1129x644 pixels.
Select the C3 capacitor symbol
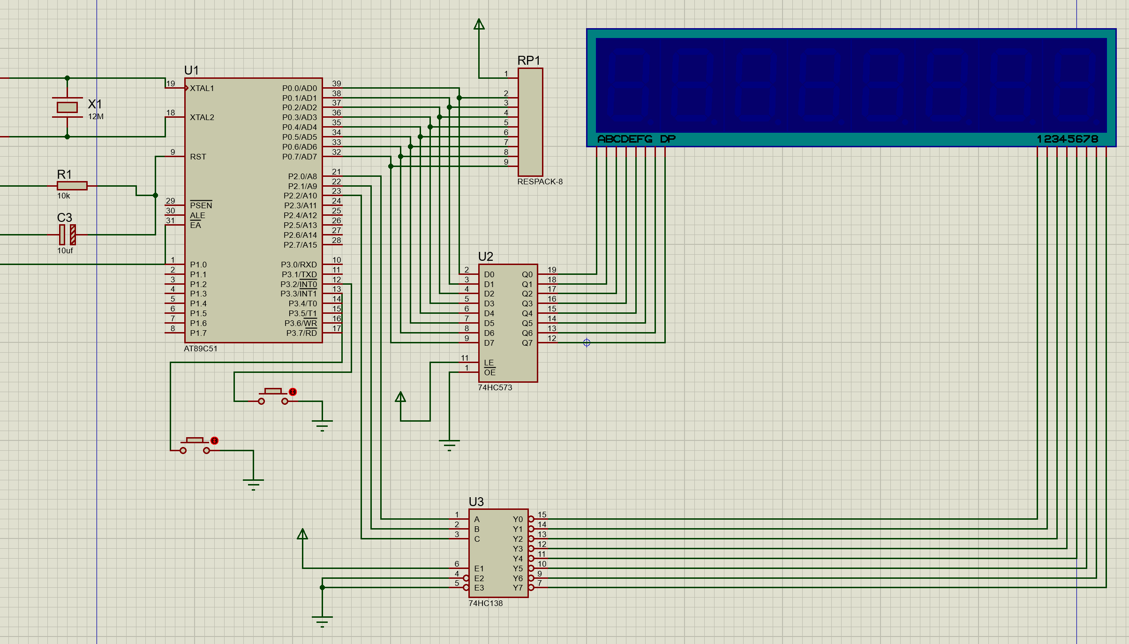[68, 235]
